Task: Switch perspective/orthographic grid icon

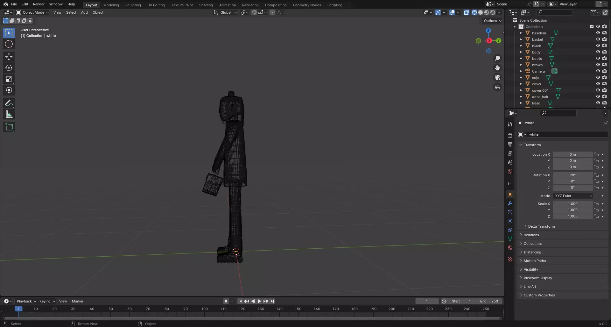Action: (x=497, y=87)
